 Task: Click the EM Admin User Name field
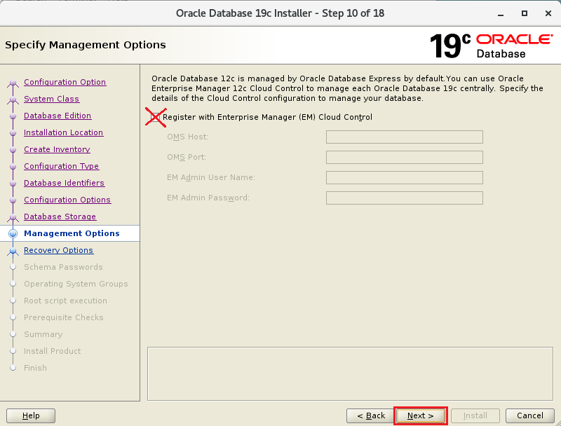pos(405,178)
